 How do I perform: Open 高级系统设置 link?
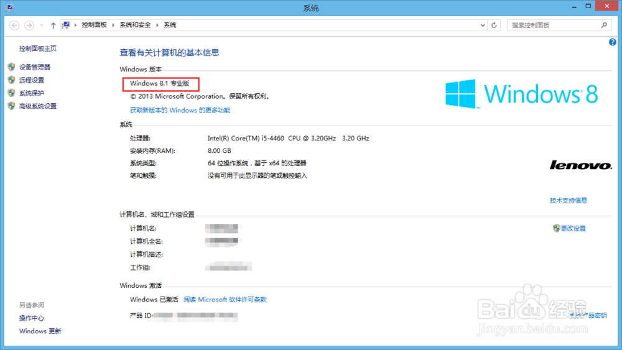(38, 106)
